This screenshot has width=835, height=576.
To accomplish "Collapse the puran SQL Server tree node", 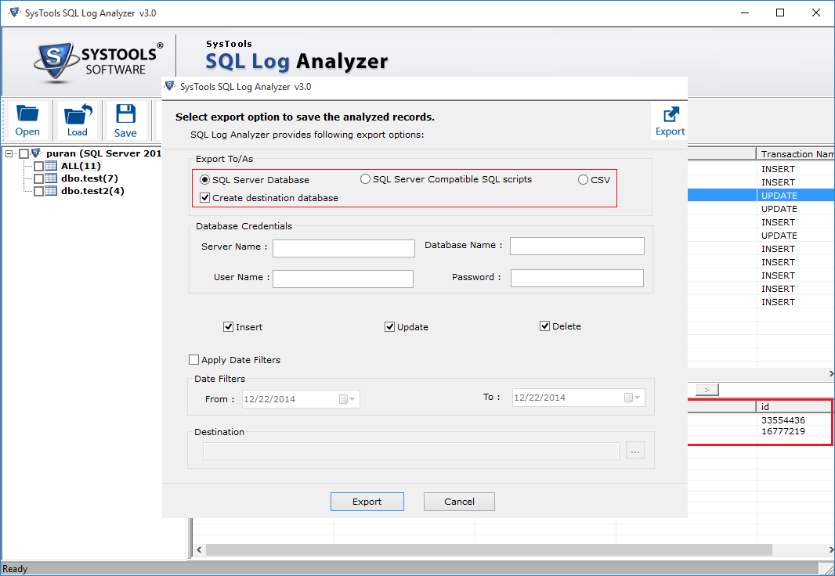I will (x=9, y=153).
